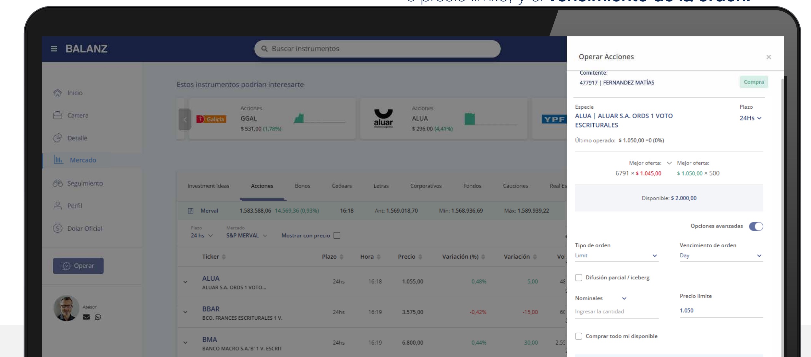The width and height of the screenshot is (811, 357).
Task: Switch to the Cedears tab
Action: click(x=342, y=186)
